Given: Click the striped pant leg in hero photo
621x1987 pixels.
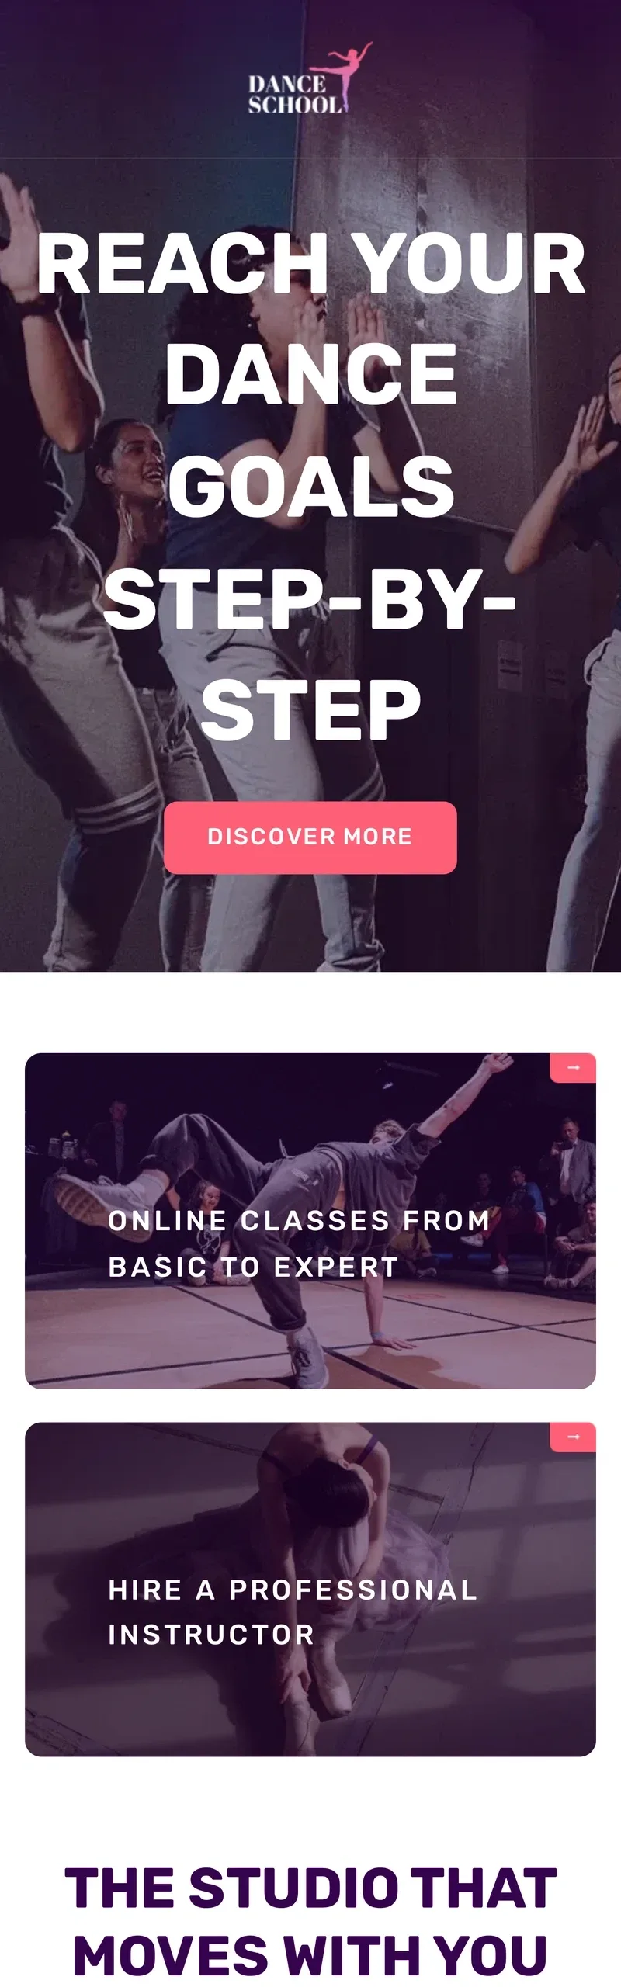Looking at the screenshot, I should point(116,807).
